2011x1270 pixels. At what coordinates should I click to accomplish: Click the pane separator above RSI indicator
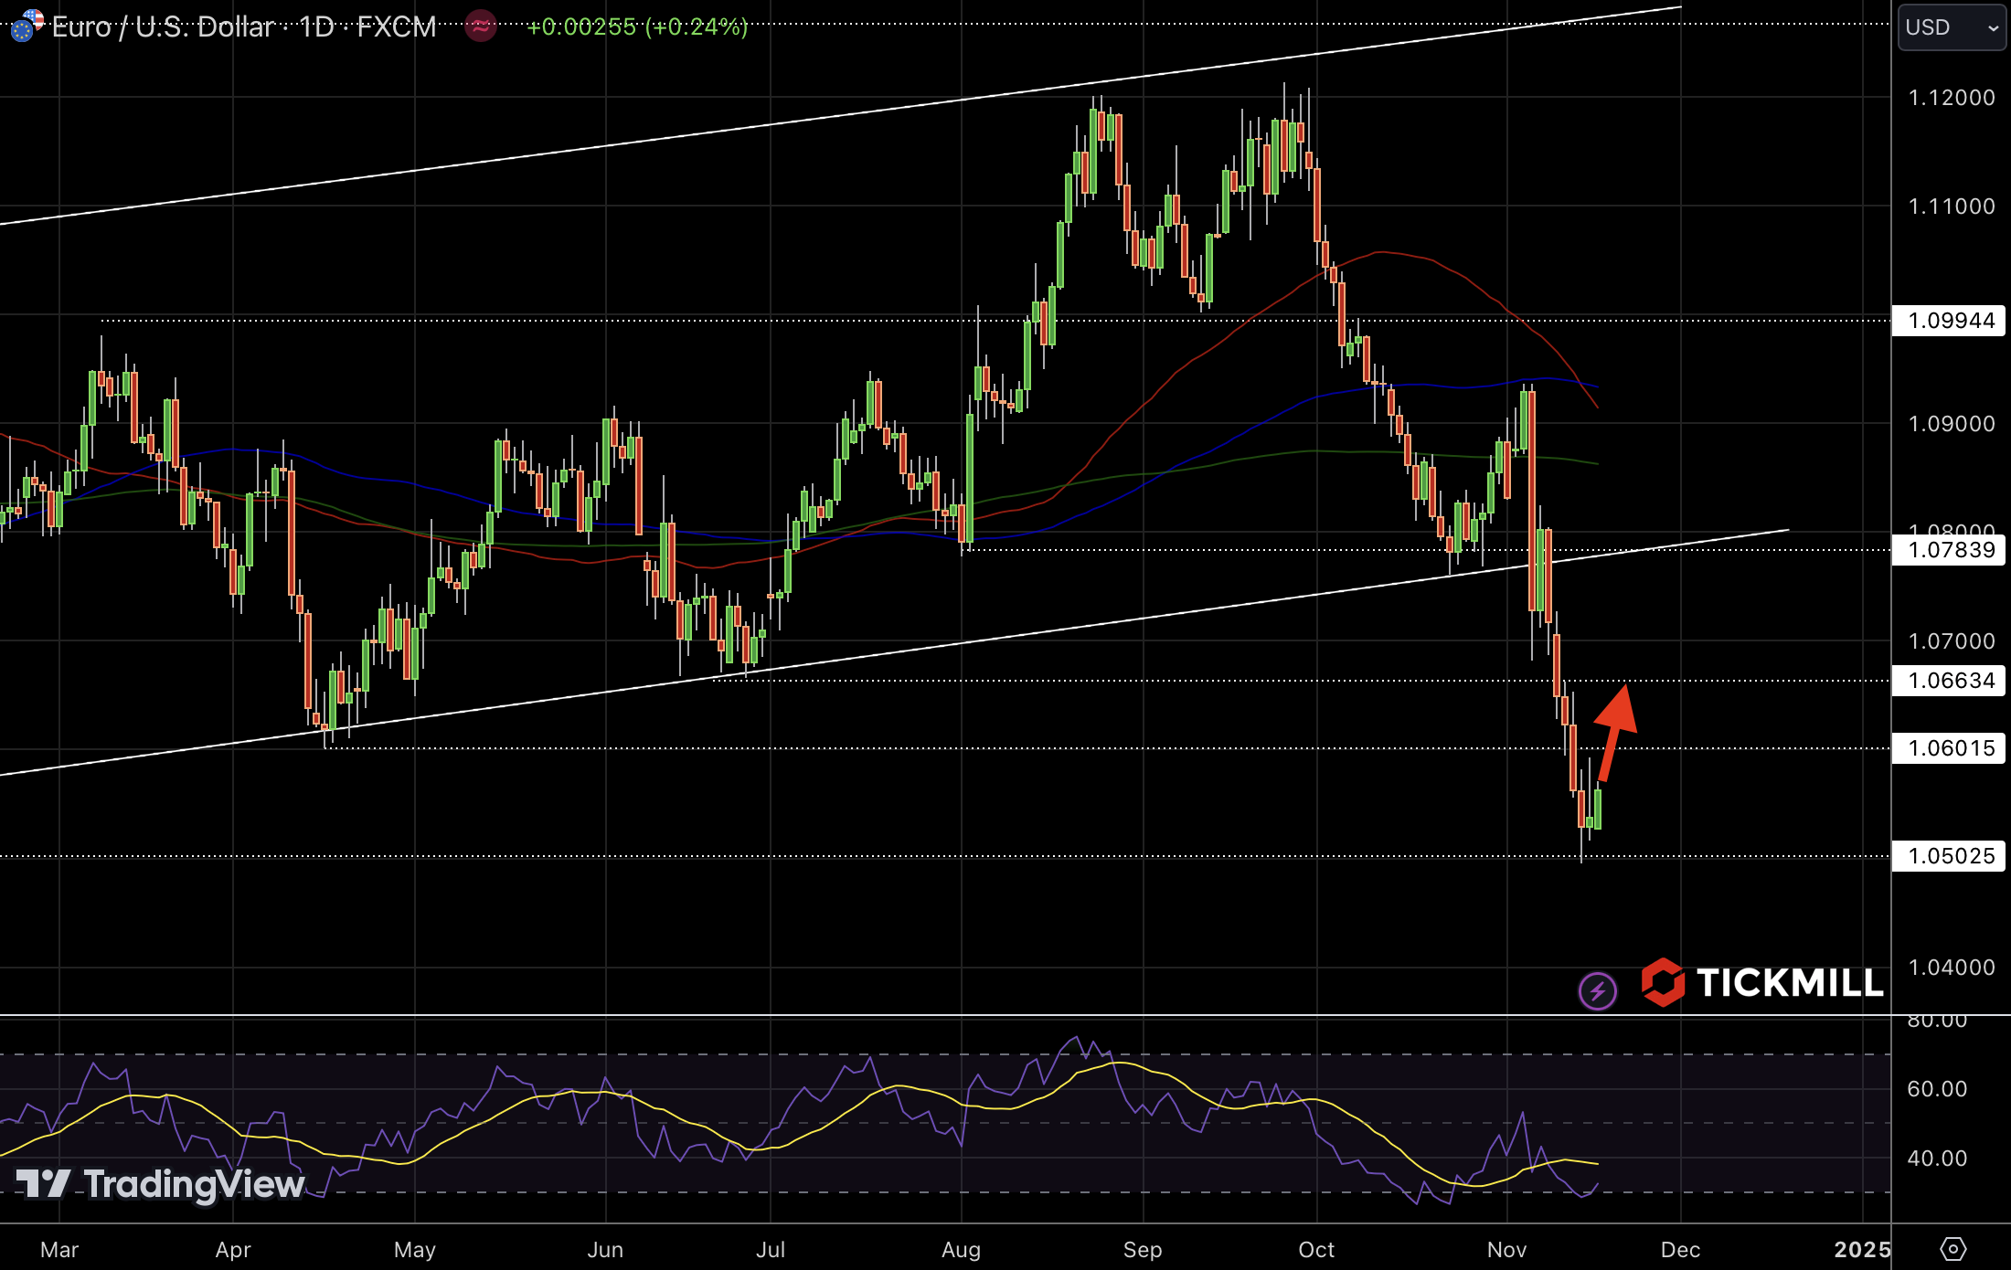[x=914, y=1015]
